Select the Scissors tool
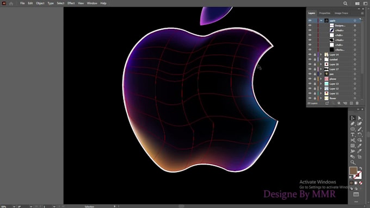This screenshot has width=370, height=208. [353, 140]
